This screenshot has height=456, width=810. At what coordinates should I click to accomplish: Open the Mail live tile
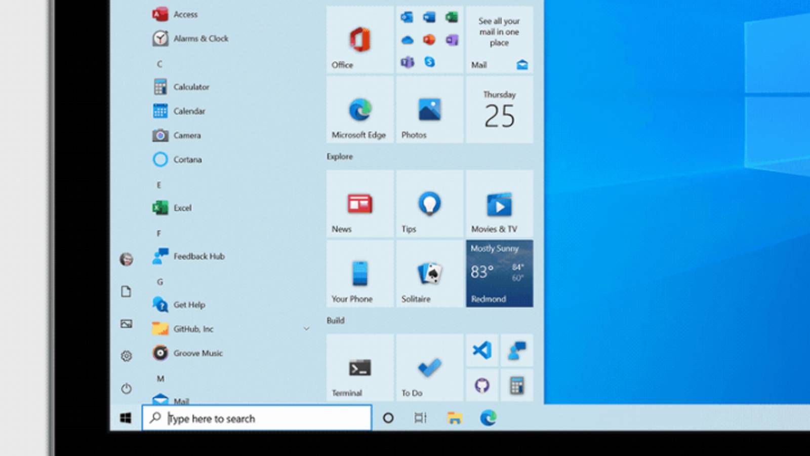(499, 40)
